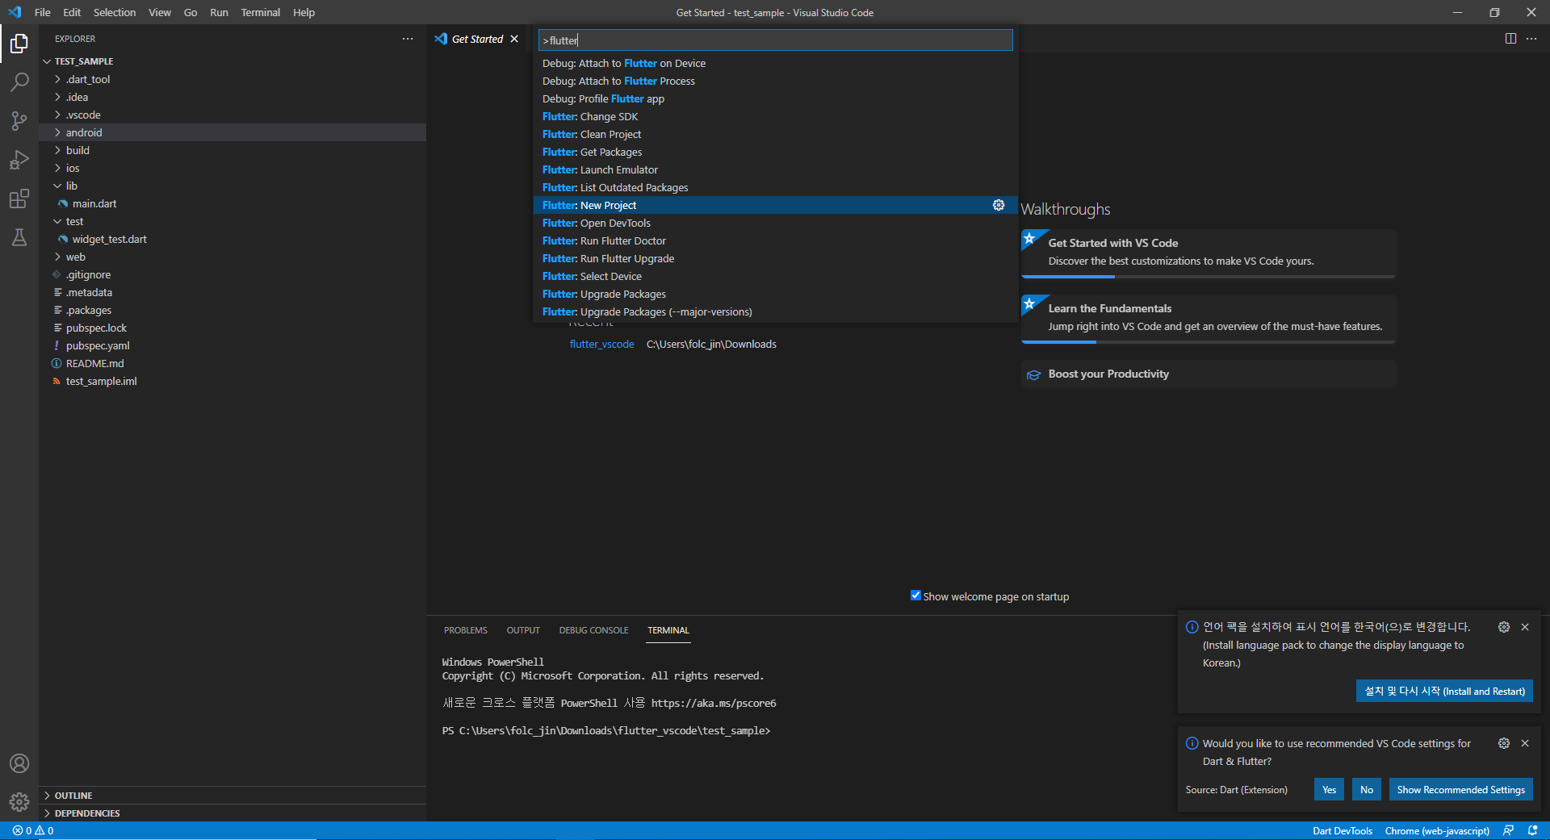Open gear on Dart & Flutter settings notification
This screenshot has width=1550, height=840.
coord(1504,743)
